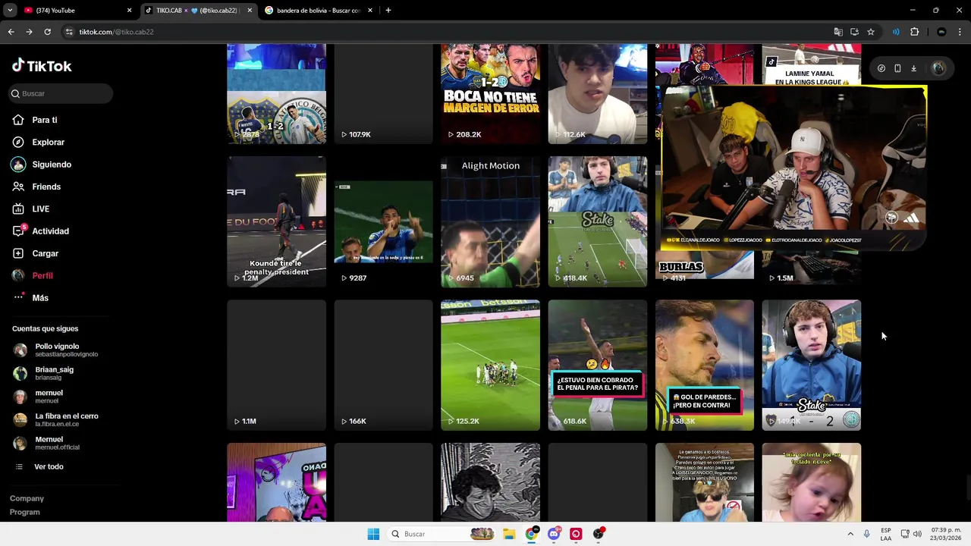Click the address bar URL
Viewport: 971px width, 546px height.
tap(116, 32)
